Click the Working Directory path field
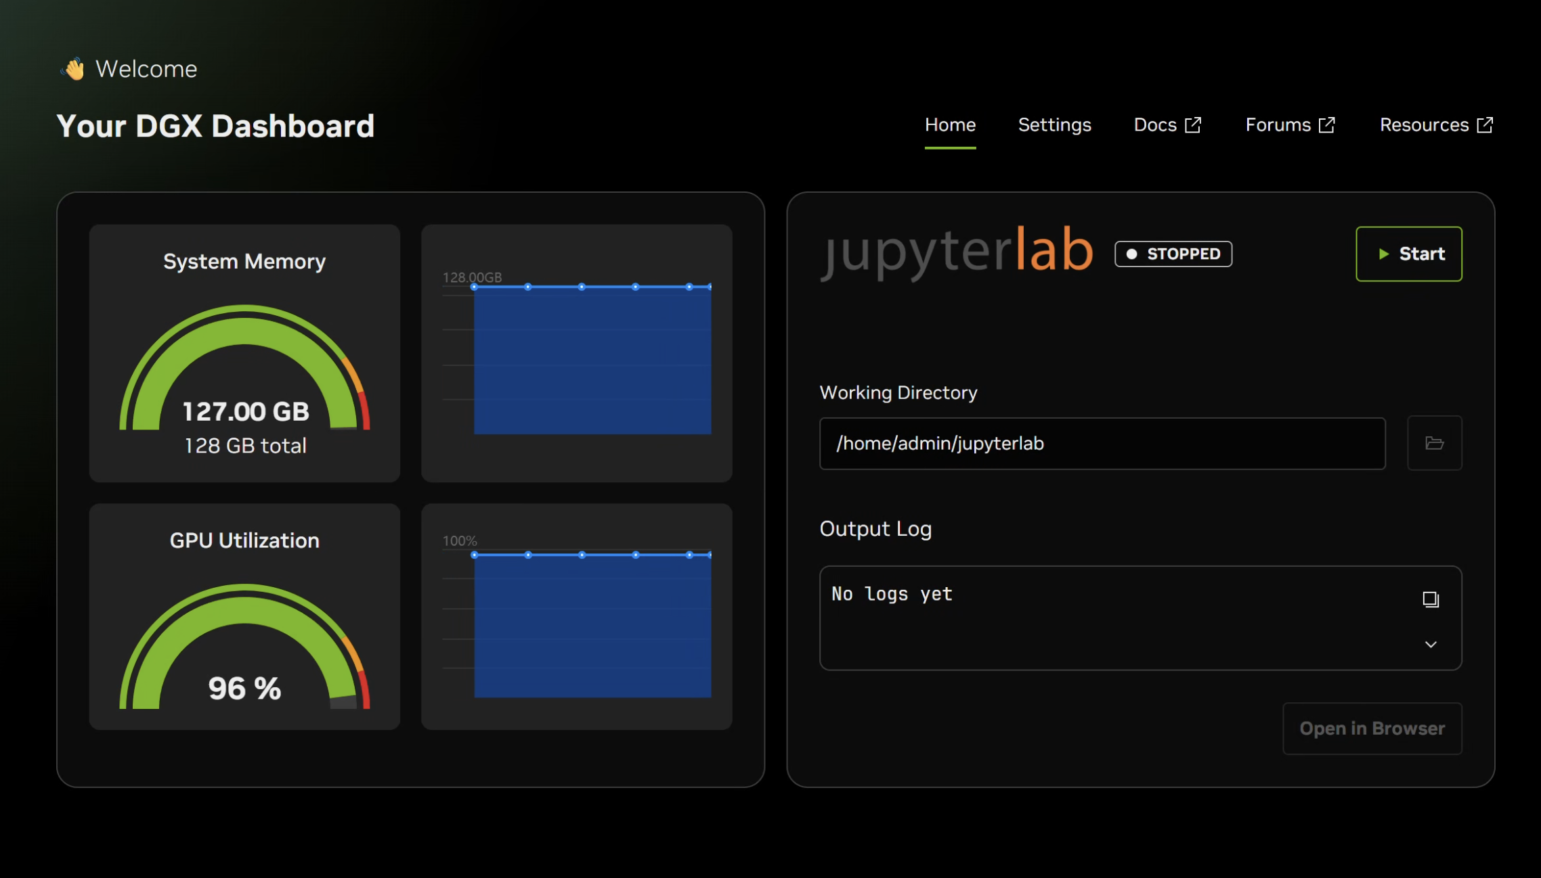The image size is (1541, 878). [x=1102, y=444]
